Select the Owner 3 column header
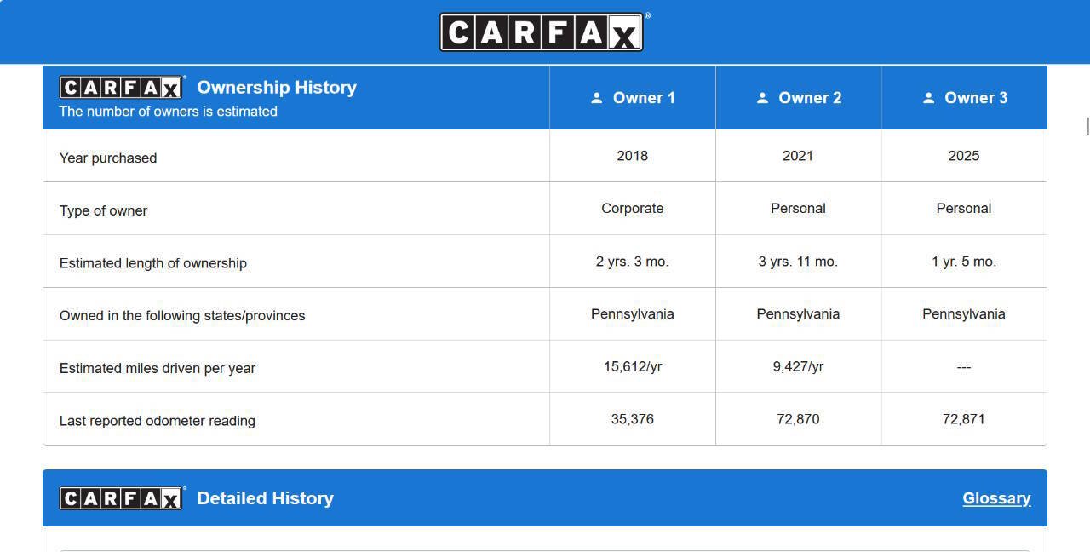 tap(964, 98)
